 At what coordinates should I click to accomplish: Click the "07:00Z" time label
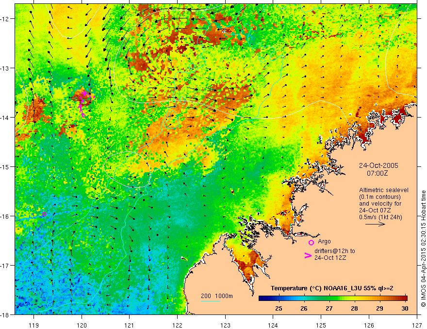378,173
